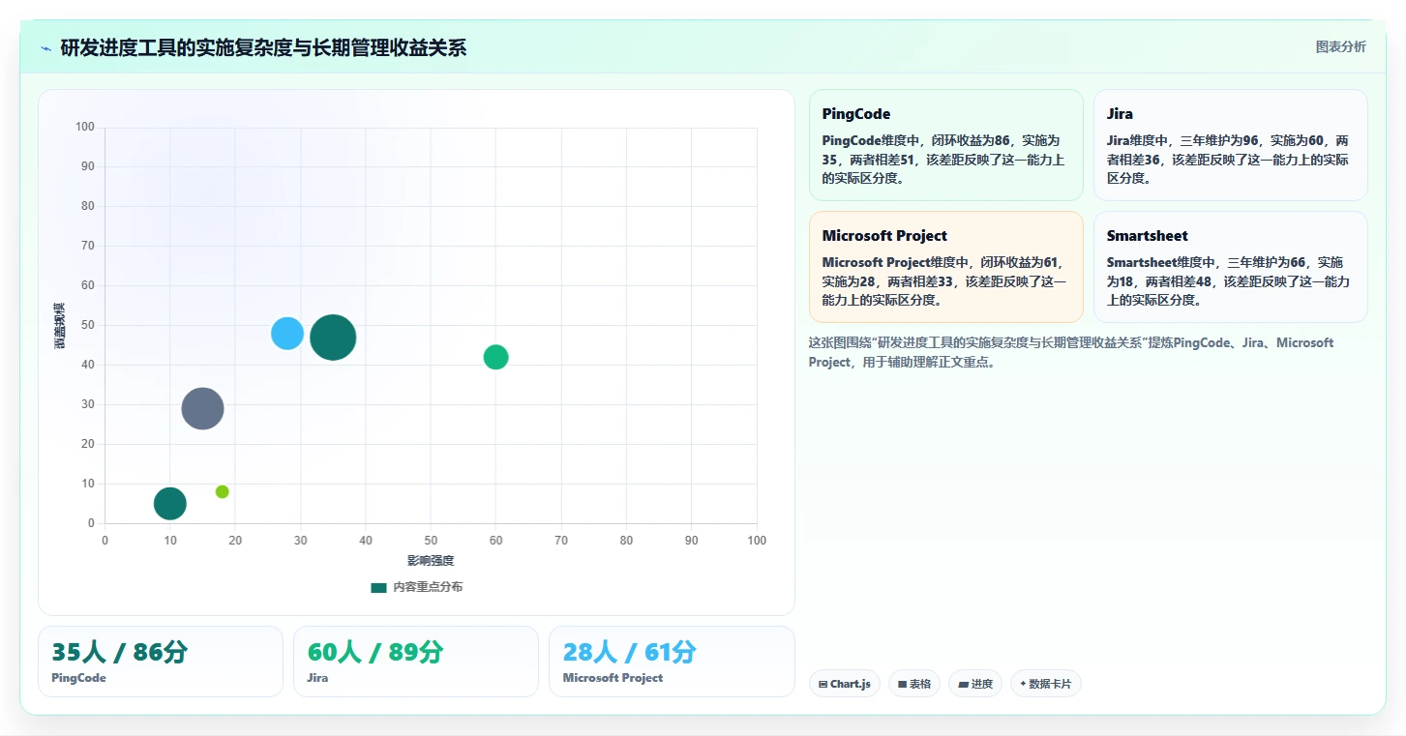
Task: Open the Jira insight card
Action: pos(1230,145)
